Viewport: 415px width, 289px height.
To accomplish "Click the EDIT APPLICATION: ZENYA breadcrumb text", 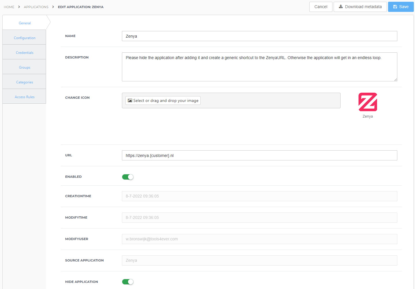I will click(81, 7).
